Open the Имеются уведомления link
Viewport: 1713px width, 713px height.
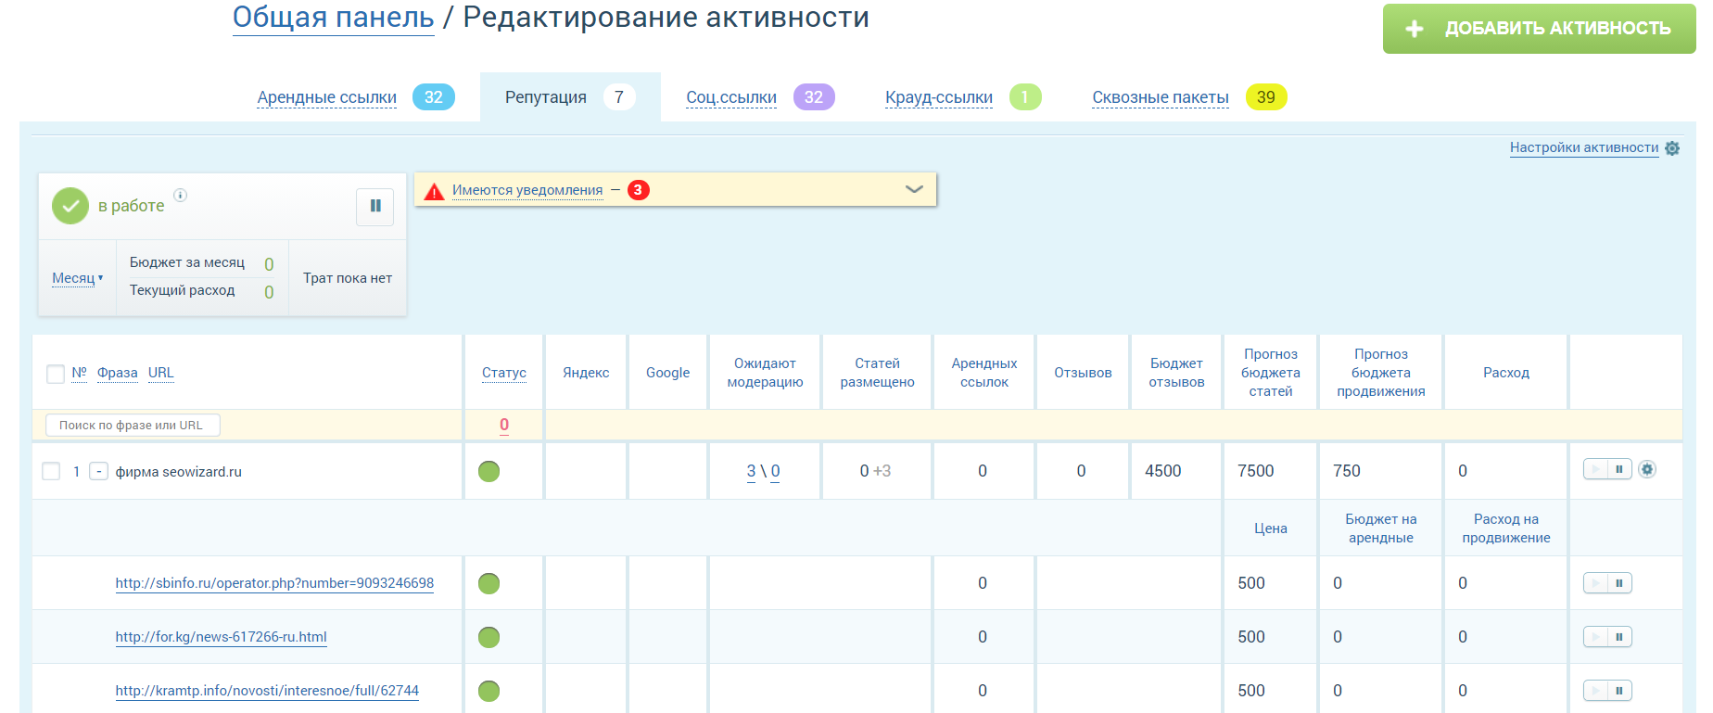pyautogui.click(x=527, y=190)
